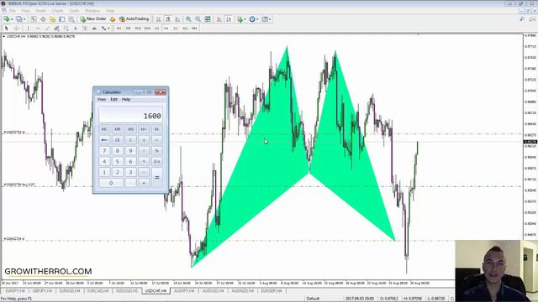Click the Calculator display showing 1600
The width and height of the screenshot is (538, 302).
(x=131, y=114)
